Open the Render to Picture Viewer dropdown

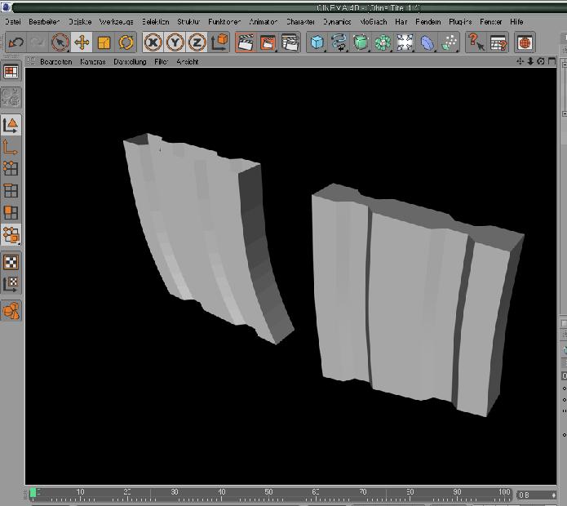pos(268,42)
